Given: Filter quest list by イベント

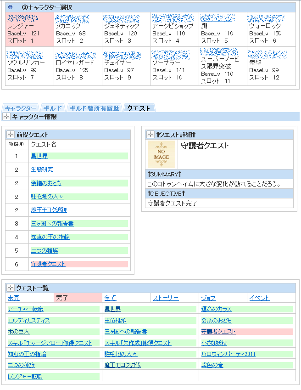Looking at the screenshot, I should pyautogui.click(x=259, y=298).
